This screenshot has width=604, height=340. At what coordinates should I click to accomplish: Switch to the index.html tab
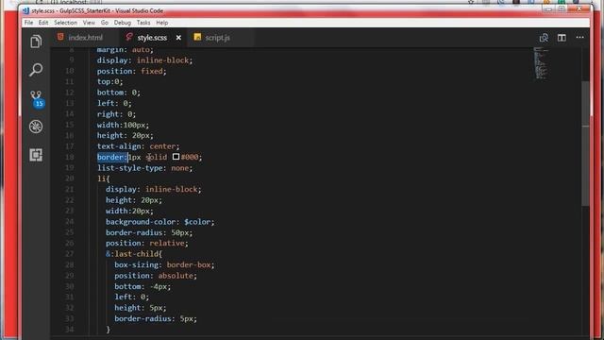point(85,38)
